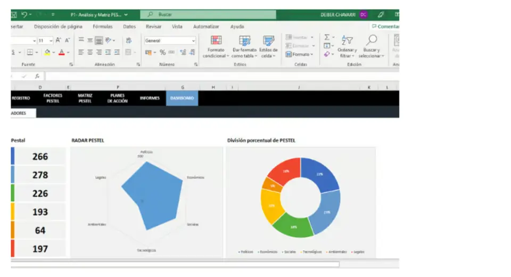Open Dar formato como tabla
This screenshot has width=511, height=277.
(x=244, y=41)
